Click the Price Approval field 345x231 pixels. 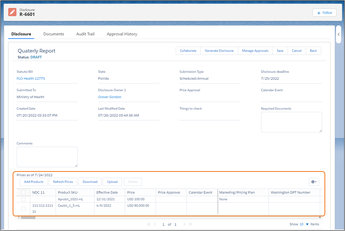pos(210,97)
